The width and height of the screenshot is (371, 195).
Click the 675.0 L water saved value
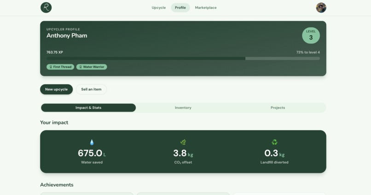92,153
